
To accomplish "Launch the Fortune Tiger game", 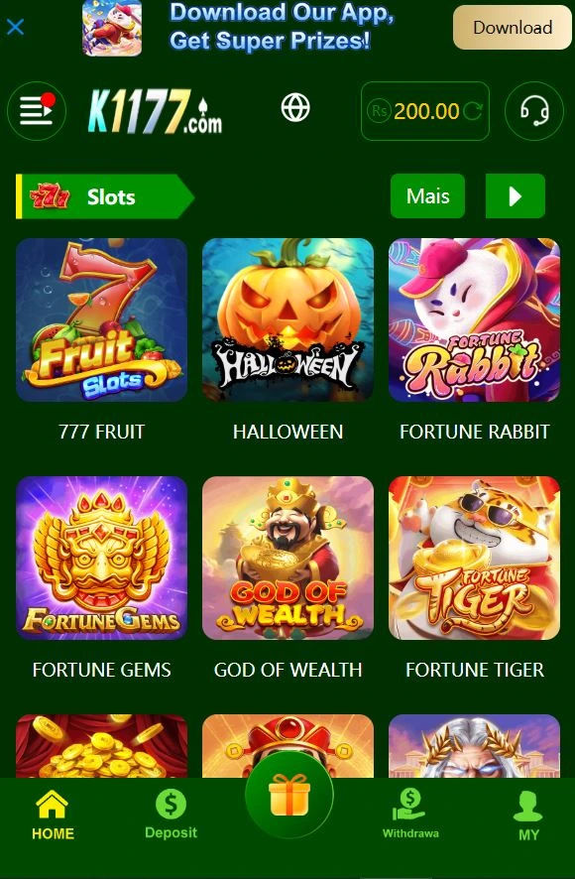I will click(x=474, y=559).
